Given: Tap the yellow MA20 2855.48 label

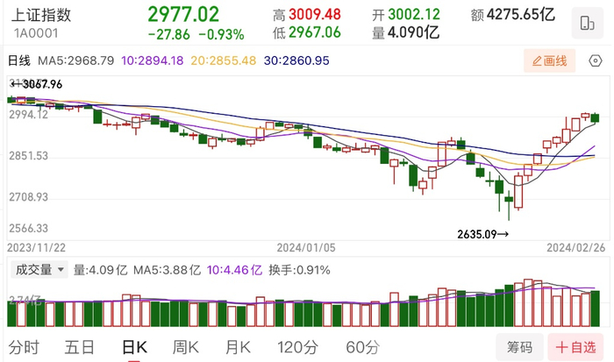Looking at the screenshot, I should point(223,60).
